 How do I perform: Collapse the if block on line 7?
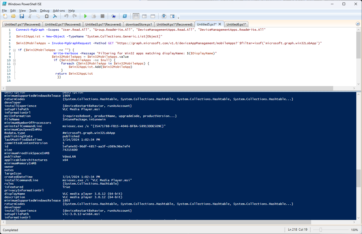click(x=15, y=50)
